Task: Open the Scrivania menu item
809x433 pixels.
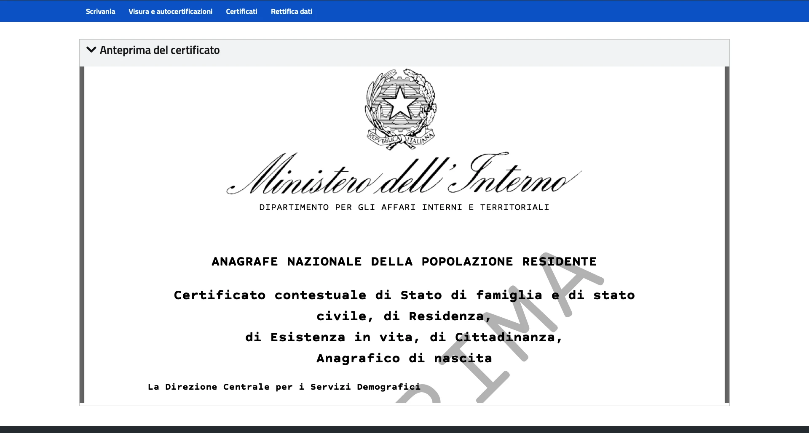Action: pos(100,11)
